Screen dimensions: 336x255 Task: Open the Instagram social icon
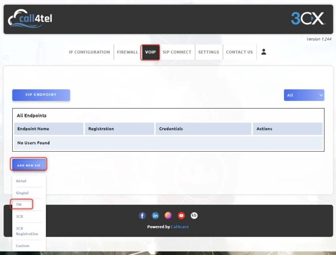tap(168, 216)
